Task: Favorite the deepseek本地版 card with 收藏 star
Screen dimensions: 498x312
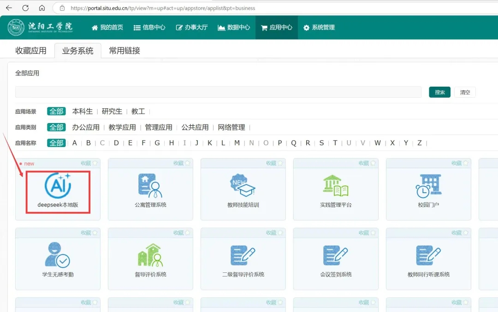Action: click(89, 163)
